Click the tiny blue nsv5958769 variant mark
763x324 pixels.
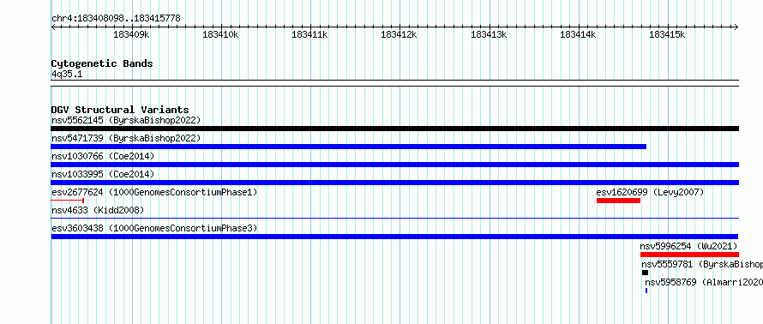tap(646, 291)
